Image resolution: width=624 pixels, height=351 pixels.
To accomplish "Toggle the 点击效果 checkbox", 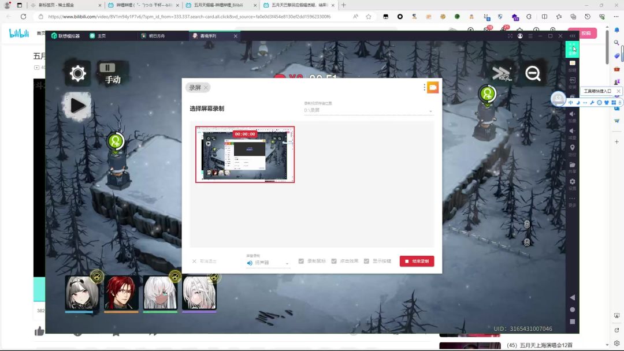I will click(334, 262).
